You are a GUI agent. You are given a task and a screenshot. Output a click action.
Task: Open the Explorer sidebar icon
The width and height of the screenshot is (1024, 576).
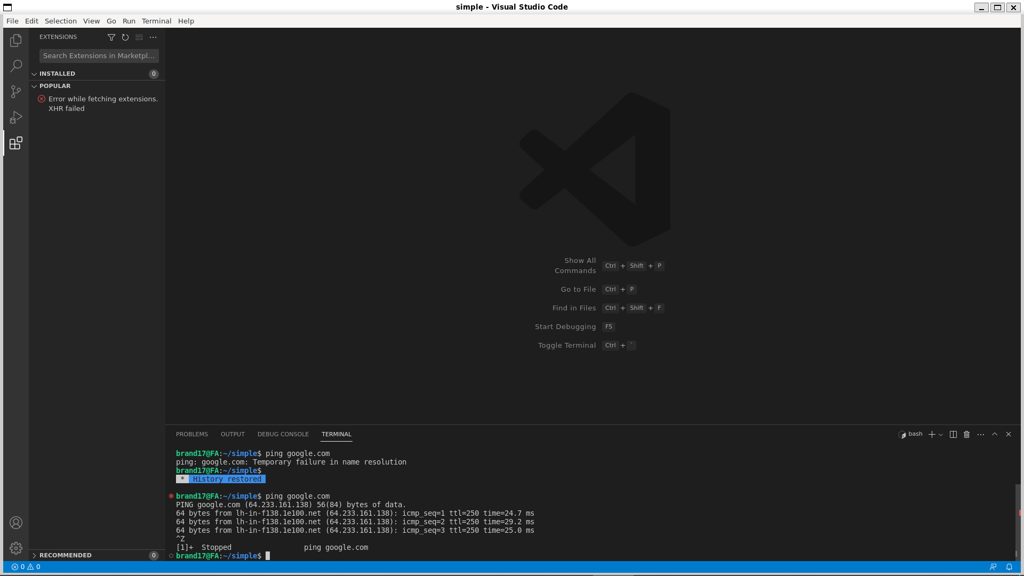point(16,40)
